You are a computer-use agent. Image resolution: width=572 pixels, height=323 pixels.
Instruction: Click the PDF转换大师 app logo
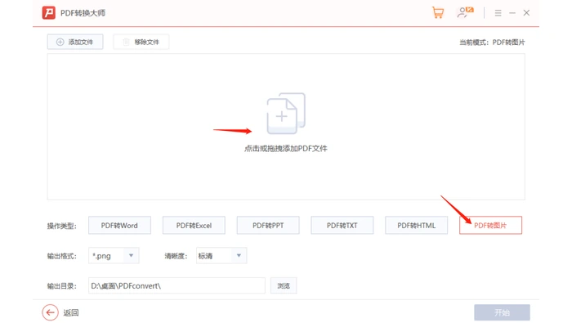pos(49,13)
